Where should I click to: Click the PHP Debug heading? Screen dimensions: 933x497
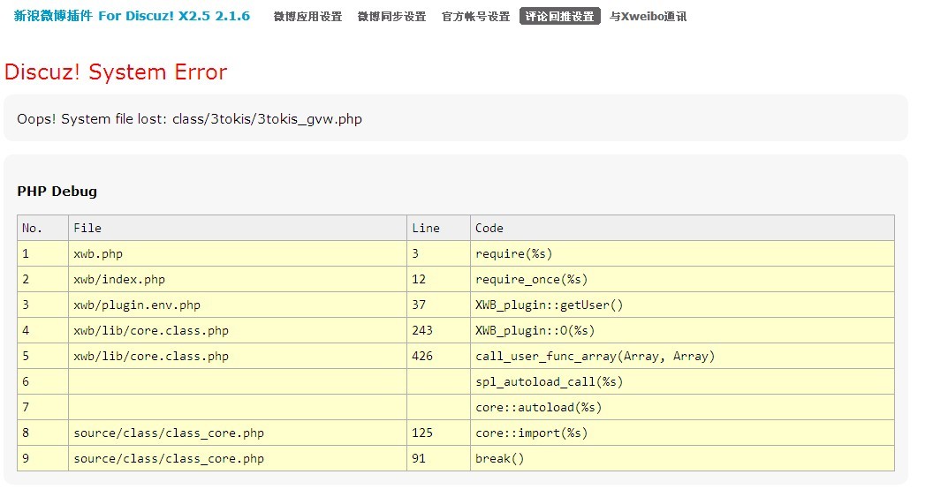57,192
